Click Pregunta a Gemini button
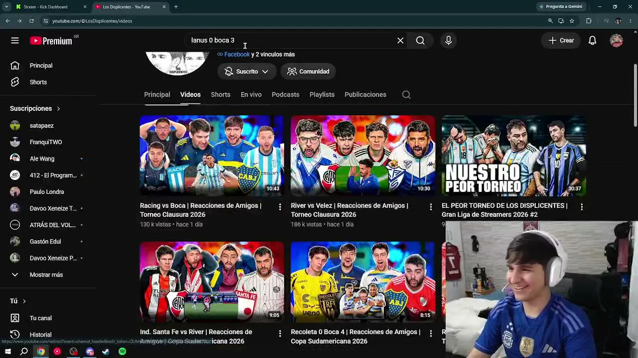The width and height of the screenshot is (638, 358). pos(560,7)
